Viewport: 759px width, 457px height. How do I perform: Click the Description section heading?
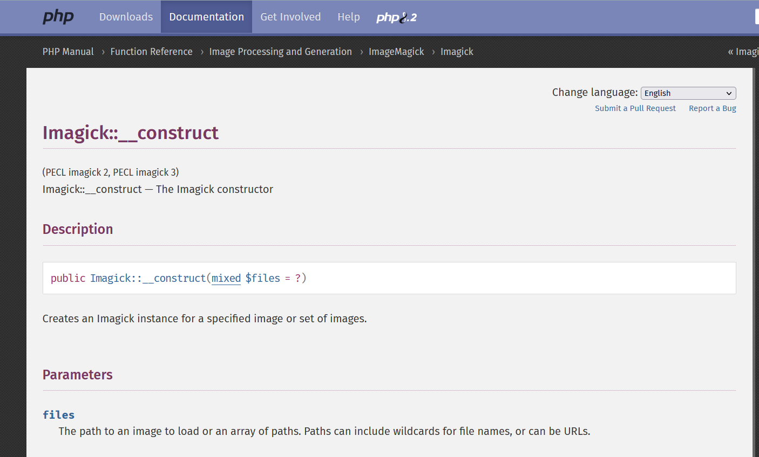pyautogui.click(x=78, y=229)
